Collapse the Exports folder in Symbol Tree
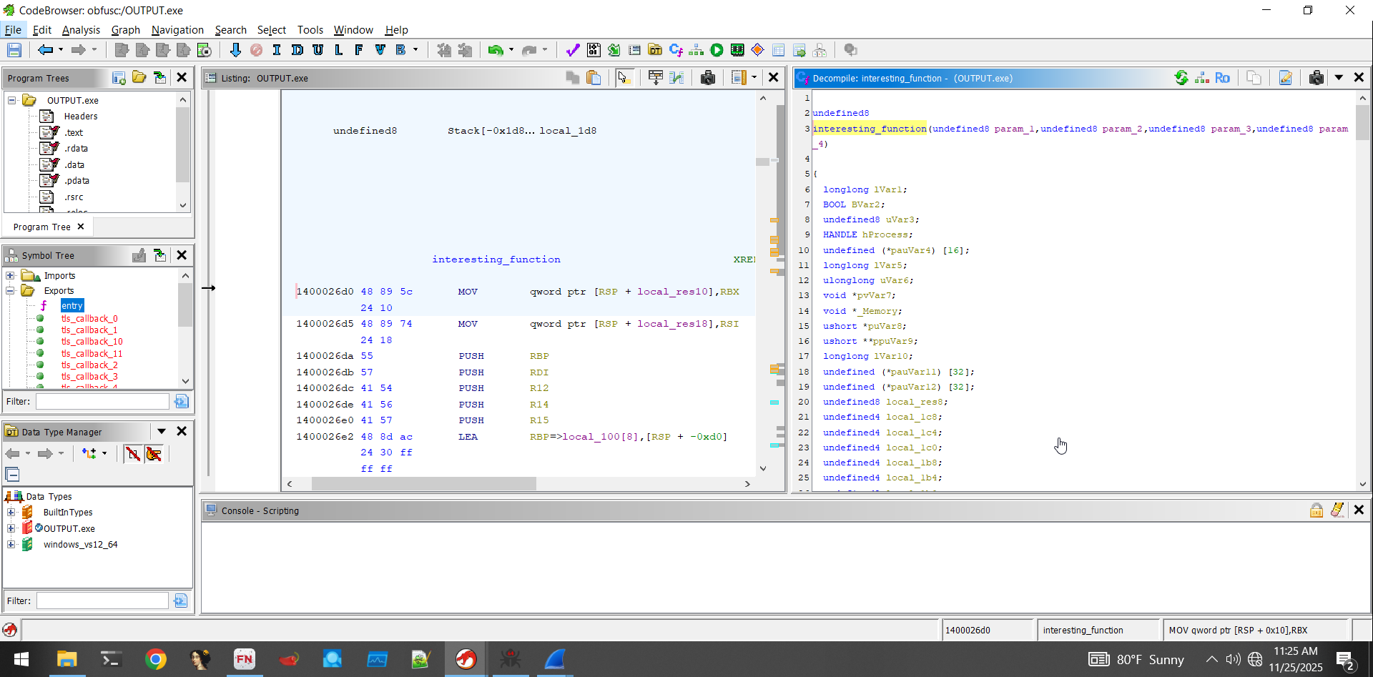The width and height of the screenshot is (1373, 677). click(x=10, y=291)
